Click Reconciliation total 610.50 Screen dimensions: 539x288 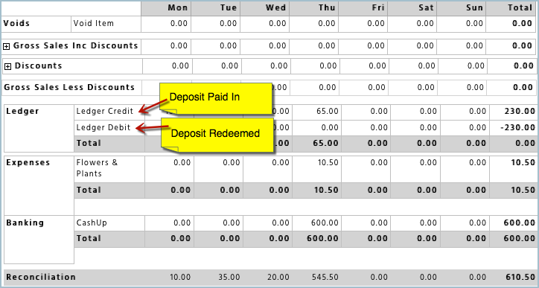click(520, 277)
